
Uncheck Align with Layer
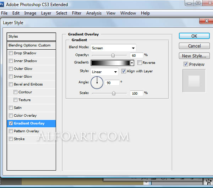tap(124, 71)
